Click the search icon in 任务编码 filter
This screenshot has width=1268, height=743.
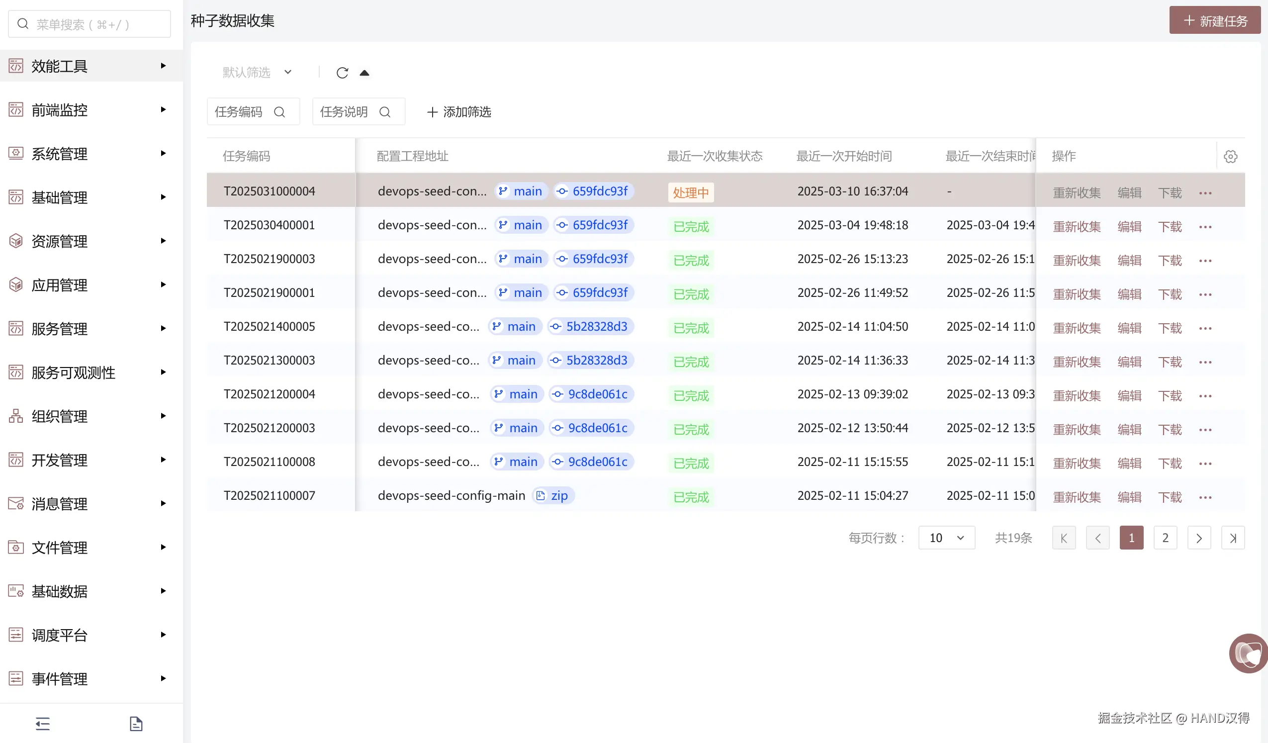(x=279, y=112)
